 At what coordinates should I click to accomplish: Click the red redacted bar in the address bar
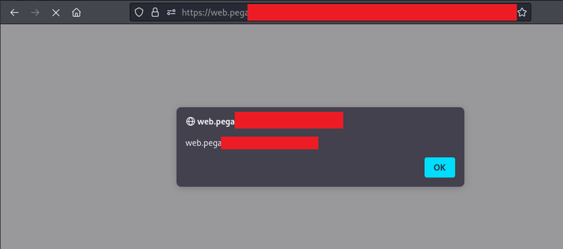pos(382,12)
